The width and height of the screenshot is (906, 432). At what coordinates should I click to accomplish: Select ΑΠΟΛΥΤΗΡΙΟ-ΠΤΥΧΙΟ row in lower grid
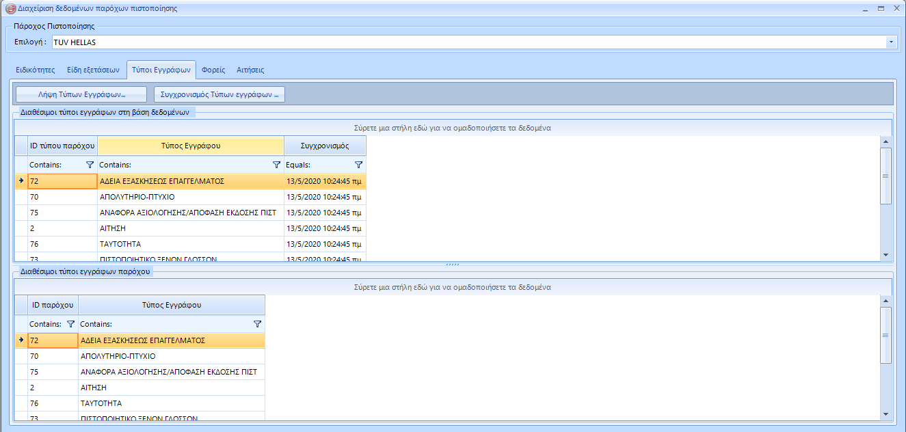coord(118,356)
